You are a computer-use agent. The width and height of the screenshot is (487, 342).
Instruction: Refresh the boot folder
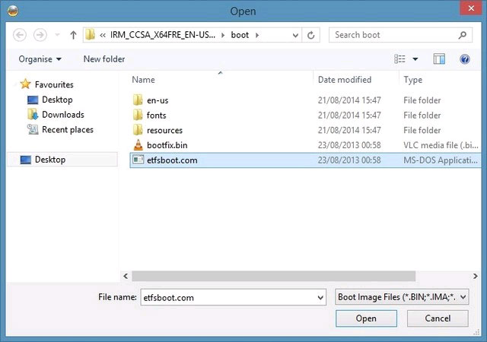point(311,35)
